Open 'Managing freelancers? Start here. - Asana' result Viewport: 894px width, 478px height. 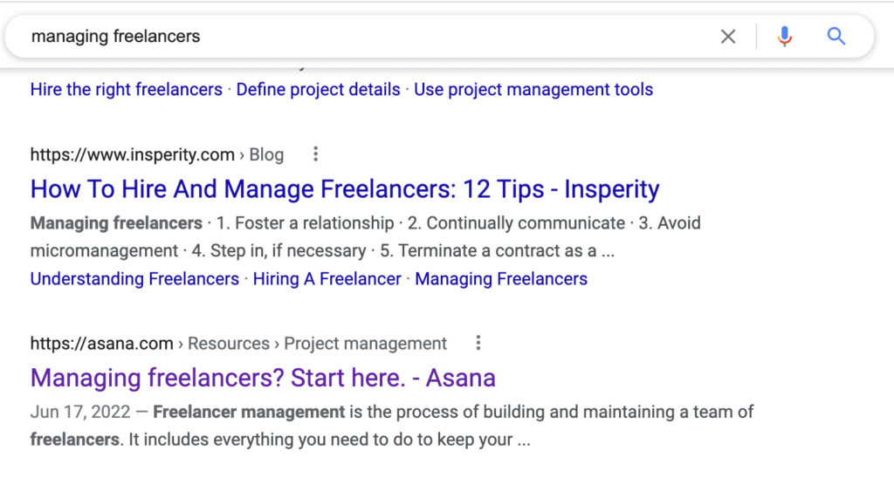tap(263, 378)
